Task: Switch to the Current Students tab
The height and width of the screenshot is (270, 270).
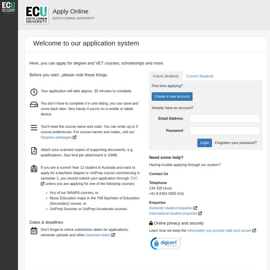Action: coord(200,76)
